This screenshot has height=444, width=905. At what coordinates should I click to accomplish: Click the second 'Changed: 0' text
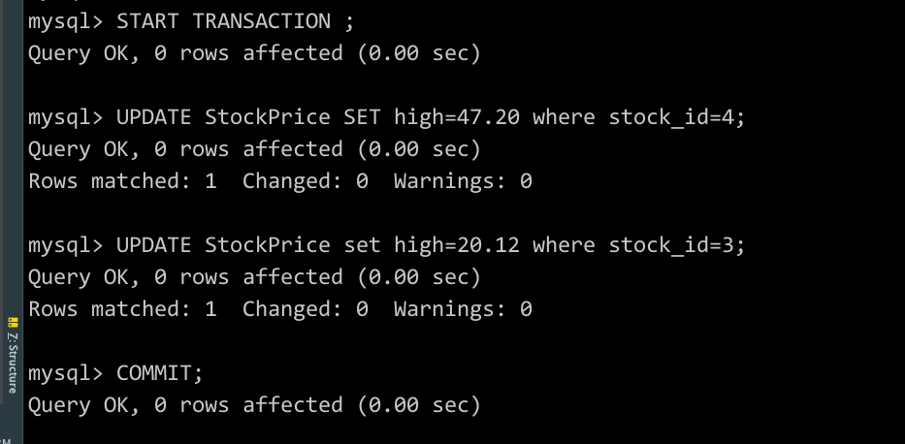(x=305, y=309)
